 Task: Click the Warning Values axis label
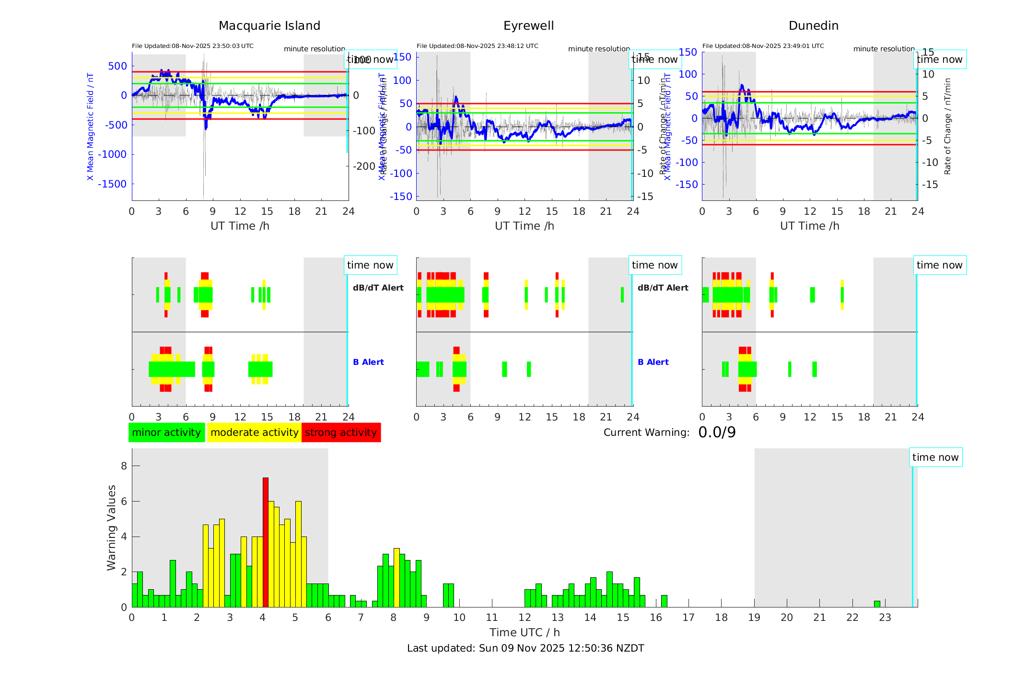pyautogui.click(x=111, y=527)
